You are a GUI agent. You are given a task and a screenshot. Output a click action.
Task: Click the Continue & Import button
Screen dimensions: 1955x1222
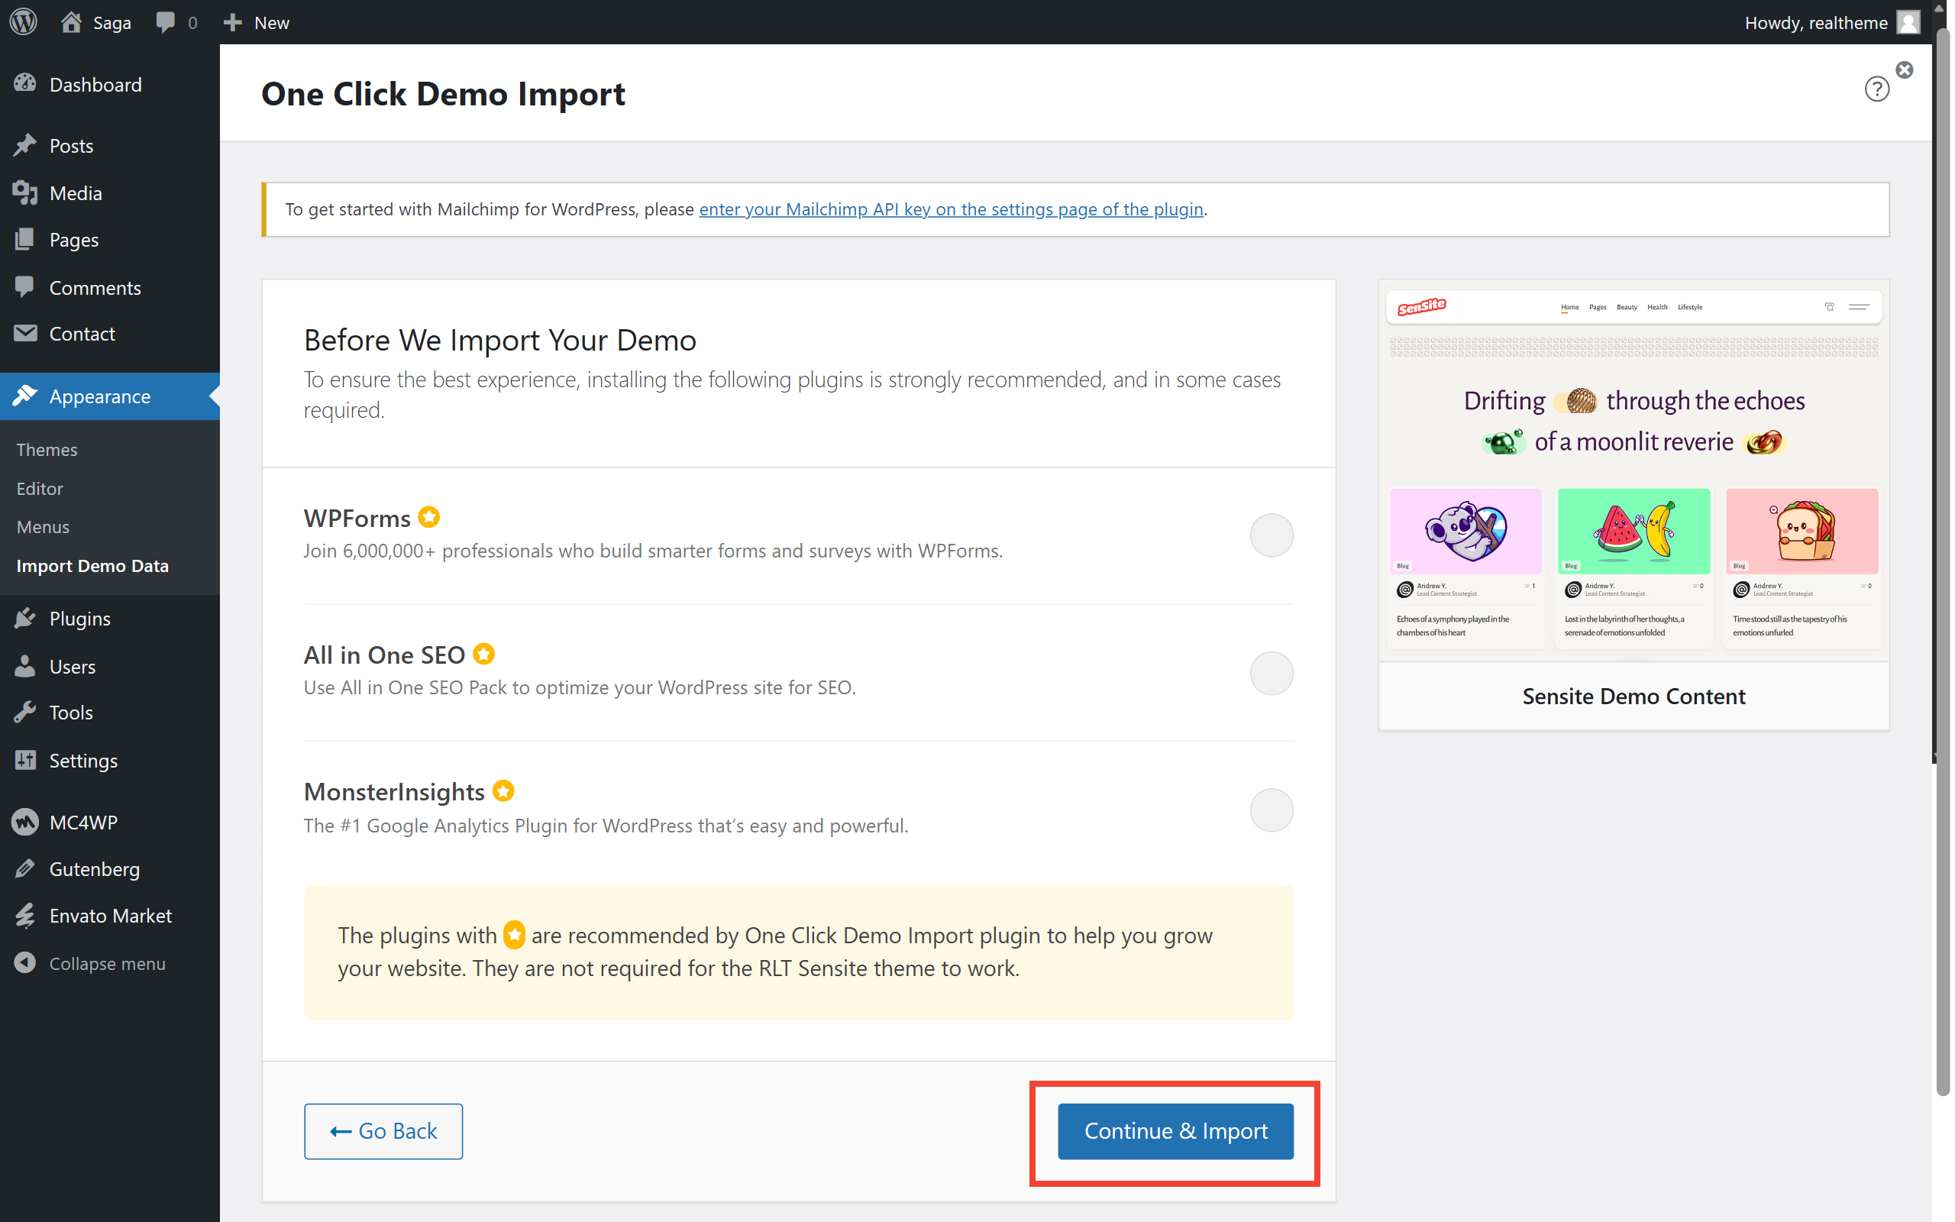click(1175, 1130)
